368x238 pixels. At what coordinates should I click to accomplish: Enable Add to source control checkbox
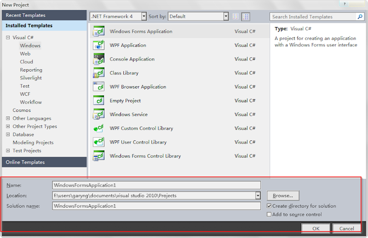(x=269, y=214)
